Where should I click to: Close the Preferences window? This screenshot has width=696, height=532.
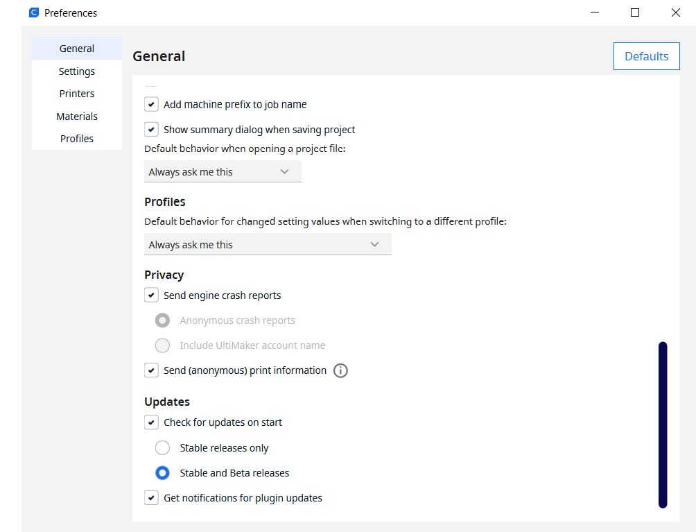tap(676, 12)
